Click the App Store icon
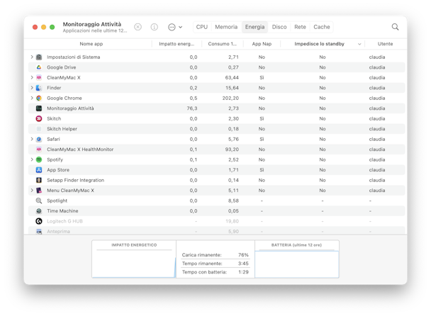The image size is (431, 316). click(x=39, y=170)
